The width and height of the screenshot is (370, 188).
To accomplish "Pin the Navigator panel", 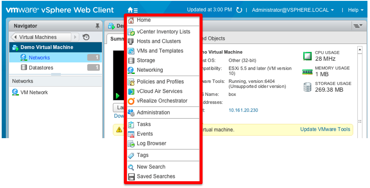I will (97, 26).
